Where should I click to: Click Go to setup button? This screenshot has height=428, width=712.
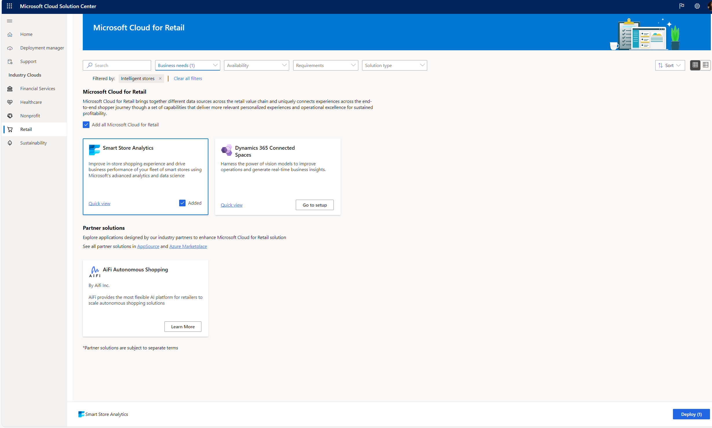[x=315, y=205]
